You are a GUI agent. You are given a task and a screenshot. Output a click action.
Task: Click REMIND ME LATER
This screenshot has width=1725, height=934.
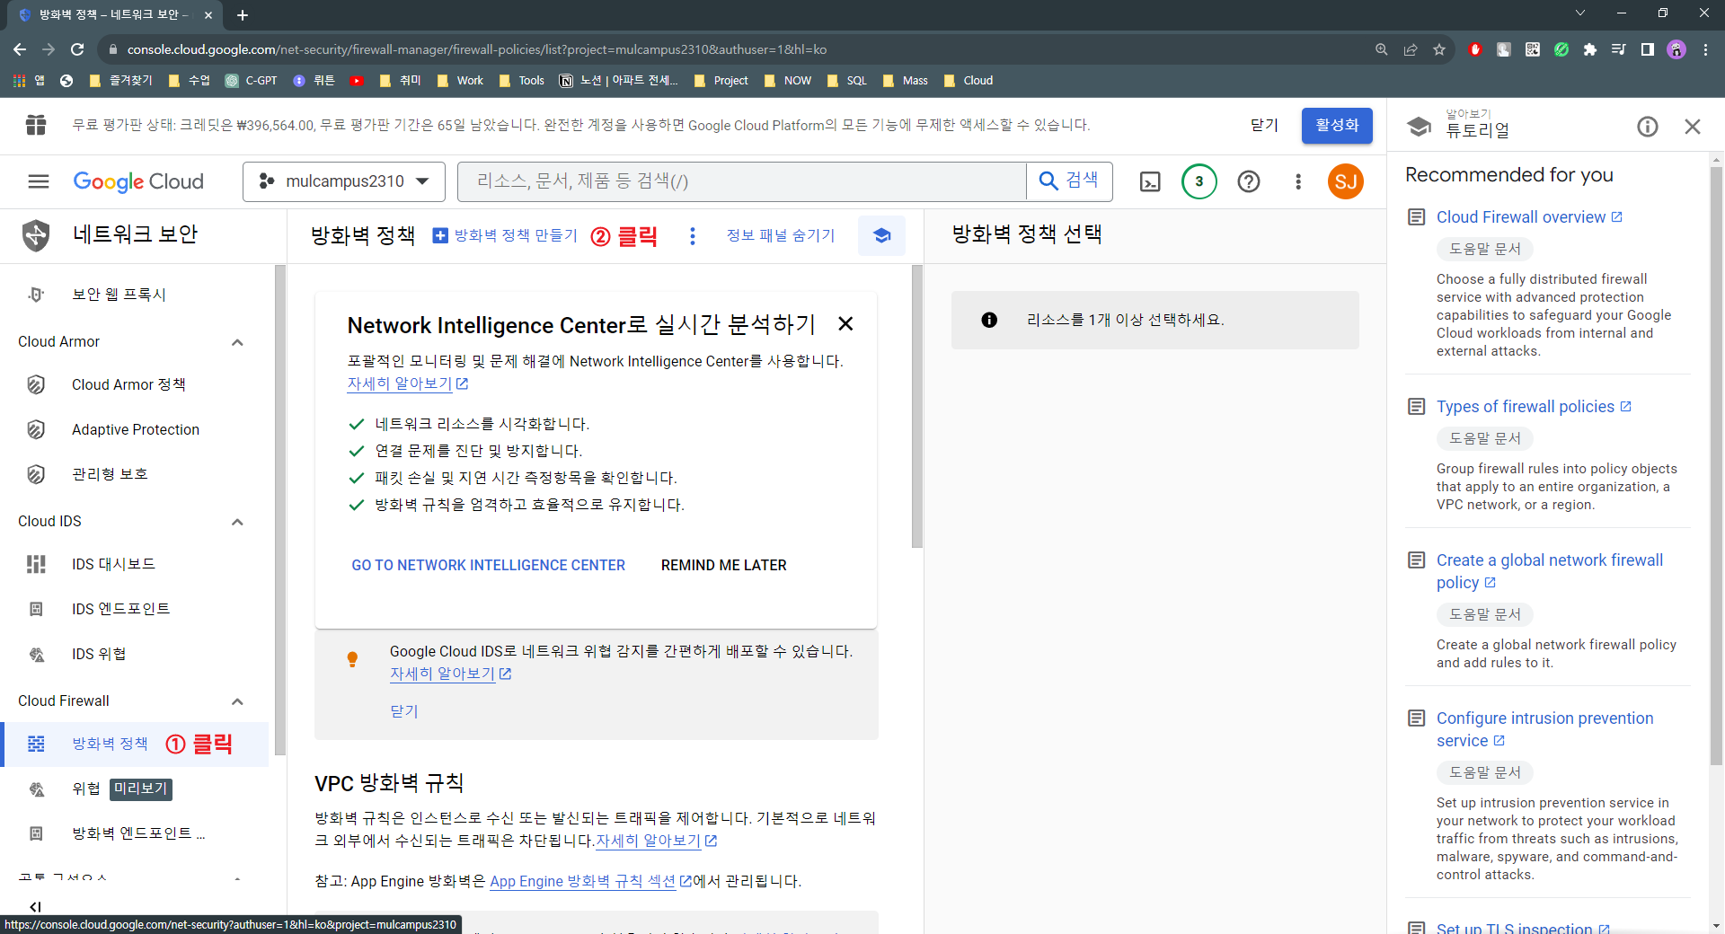[x=724, y=565]
